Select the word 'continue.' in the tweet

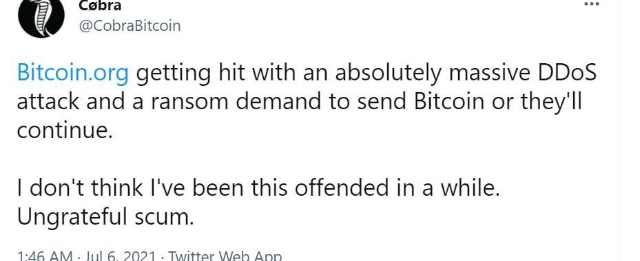(x=64, y=130)
